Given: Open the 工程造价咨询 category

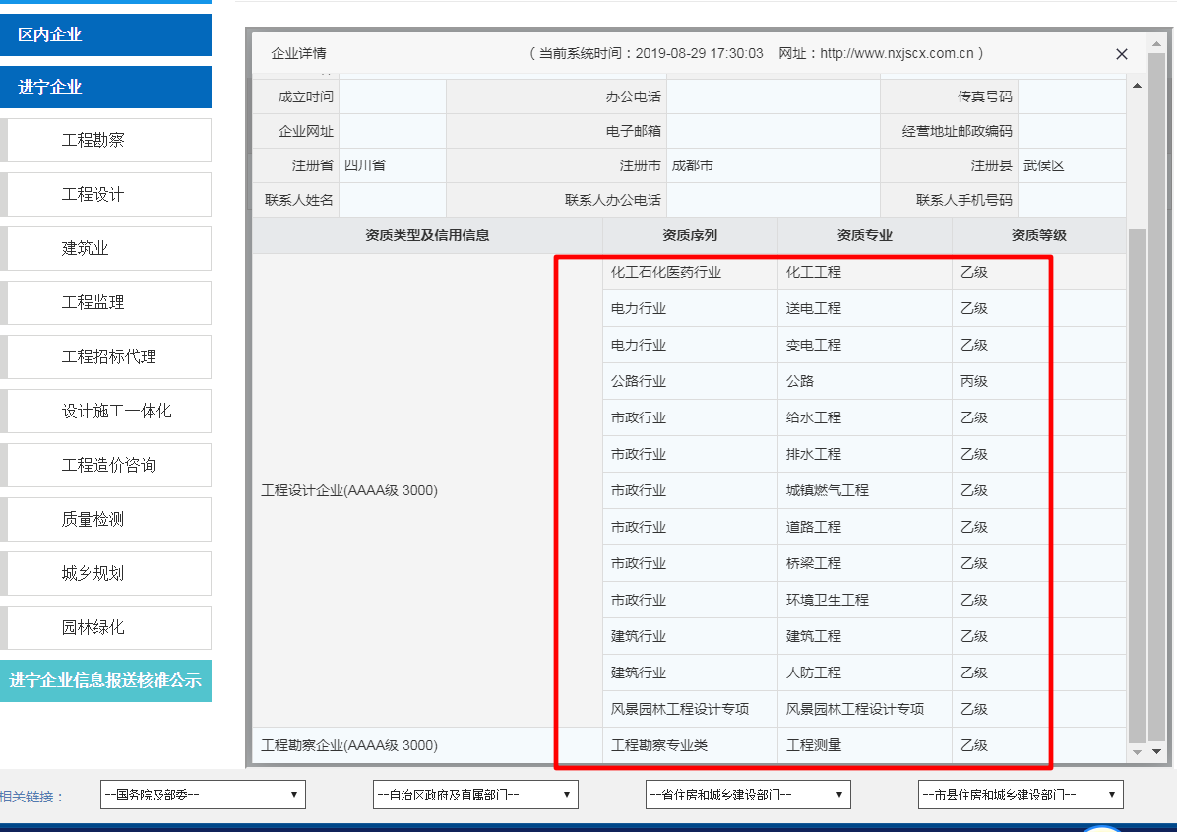Looking at the screenshot, I should pyautogui.click(x=106, y=466).
